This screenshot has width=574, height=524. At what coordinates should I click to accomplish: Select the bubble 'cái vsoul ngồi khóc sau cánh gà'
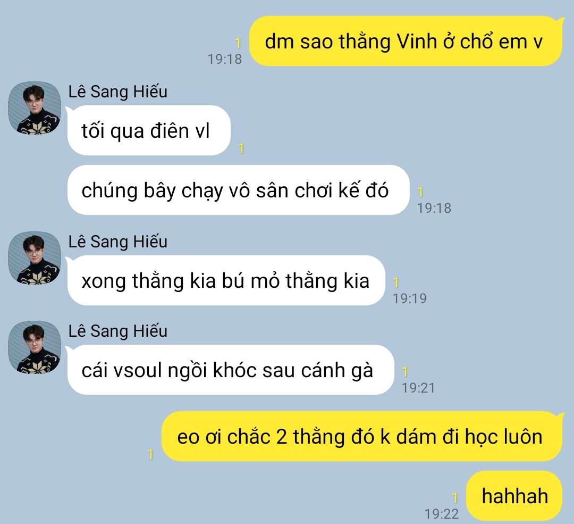(231, 370)
